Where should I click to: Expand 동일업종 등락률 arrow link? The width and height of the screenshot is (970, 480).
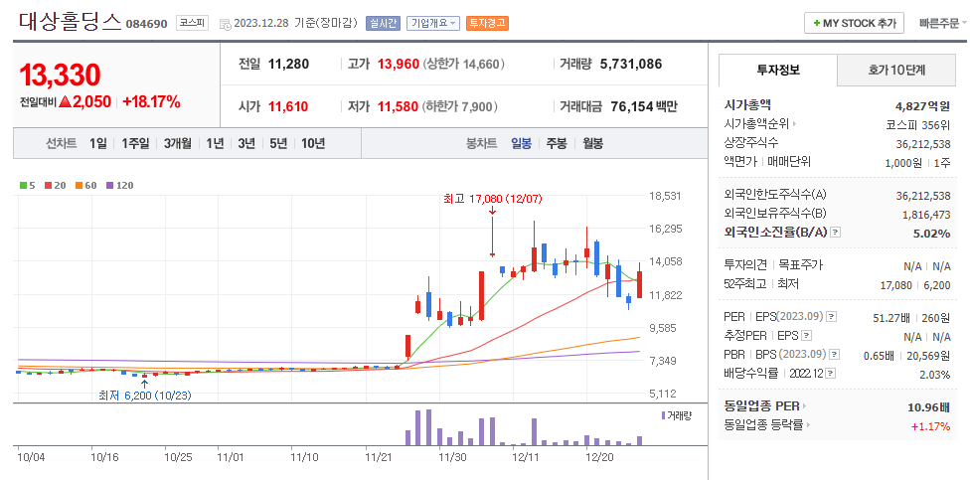[809, 425]
